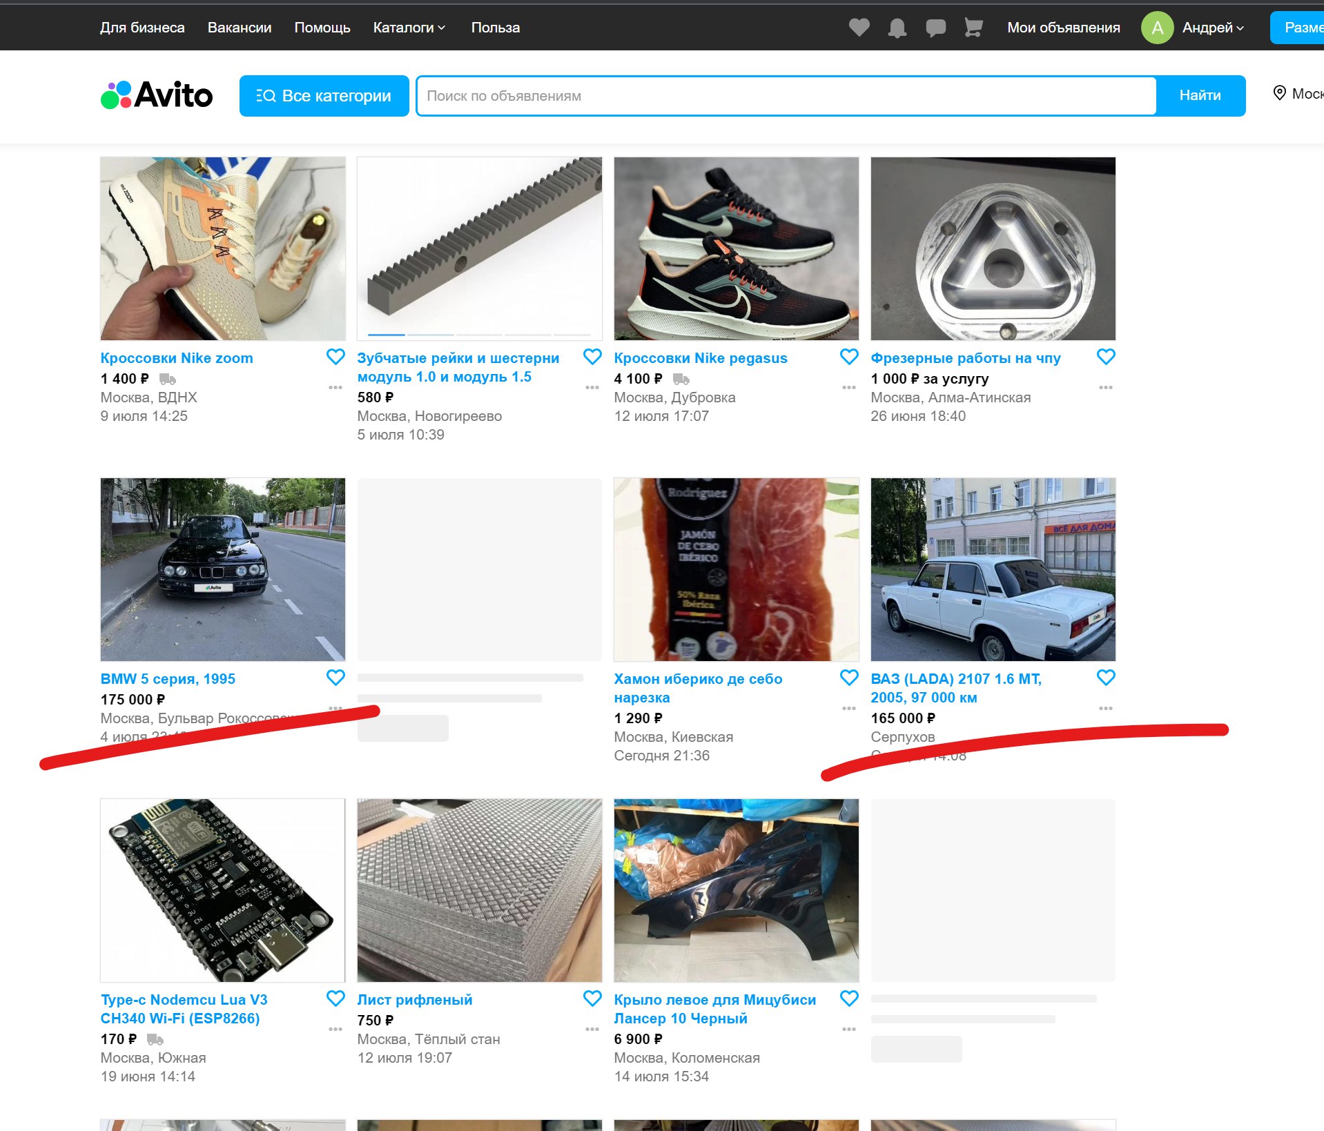This screenshot has width=1324, height=1131.
Task: Click the Москва location selector
Action: [x=1298, y=93]
